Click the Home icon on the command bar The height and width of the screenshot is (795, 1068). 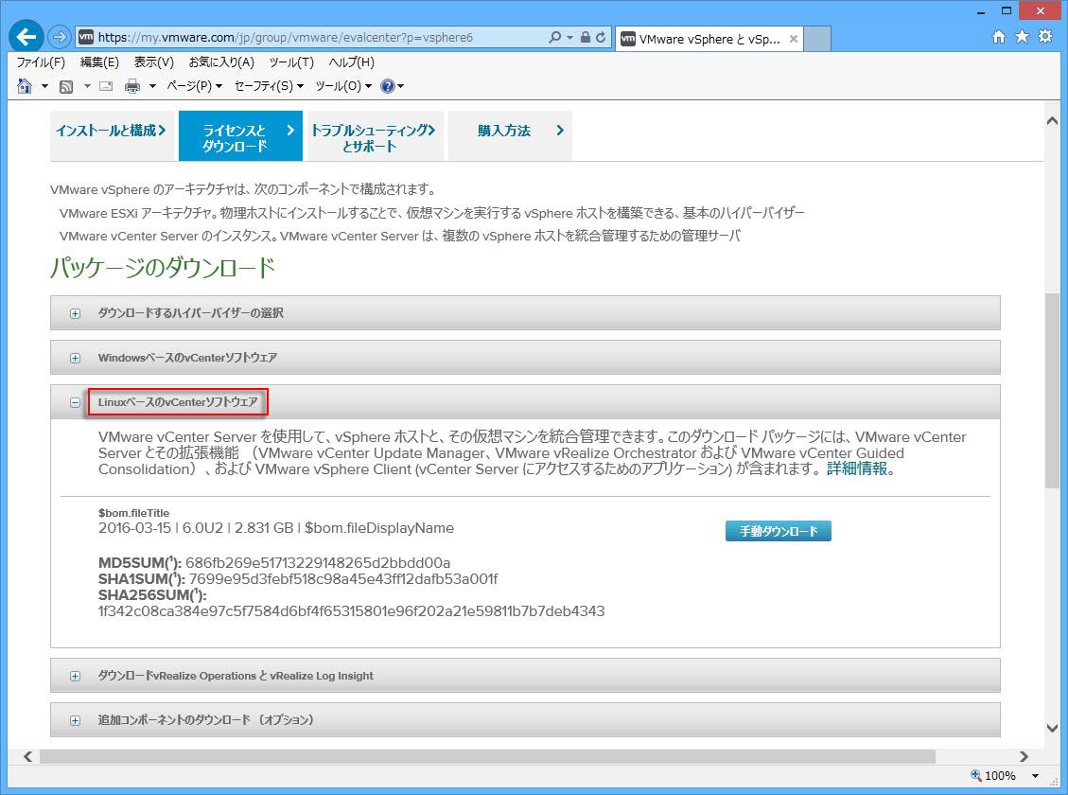[x=25, y=86]
